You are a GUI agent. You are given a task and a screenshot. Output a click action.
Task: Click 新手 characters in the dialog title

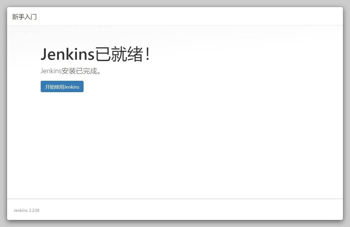18,17
